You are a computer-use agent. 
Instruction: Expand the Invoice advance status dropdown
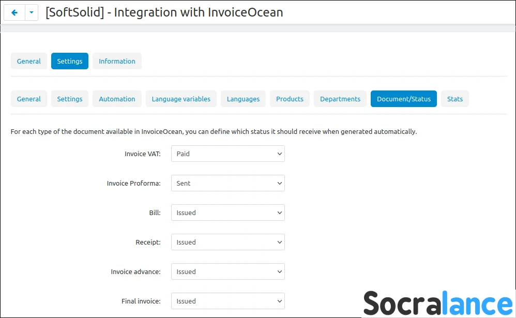click(x=227, y=271)
